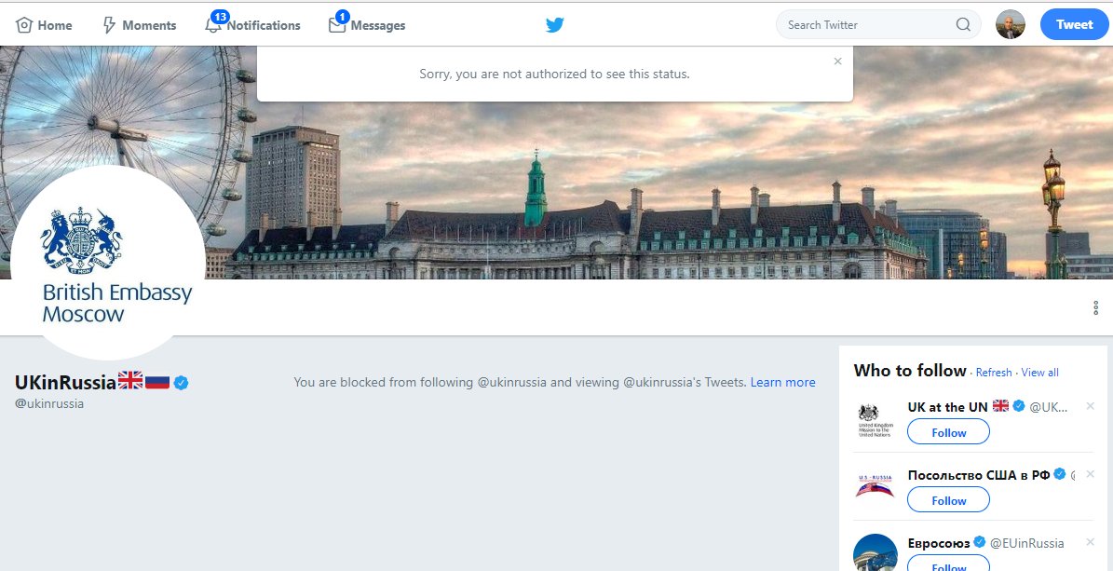Open the UK at the UN profile
The image size is (1113, 571).
coord(947,407)
